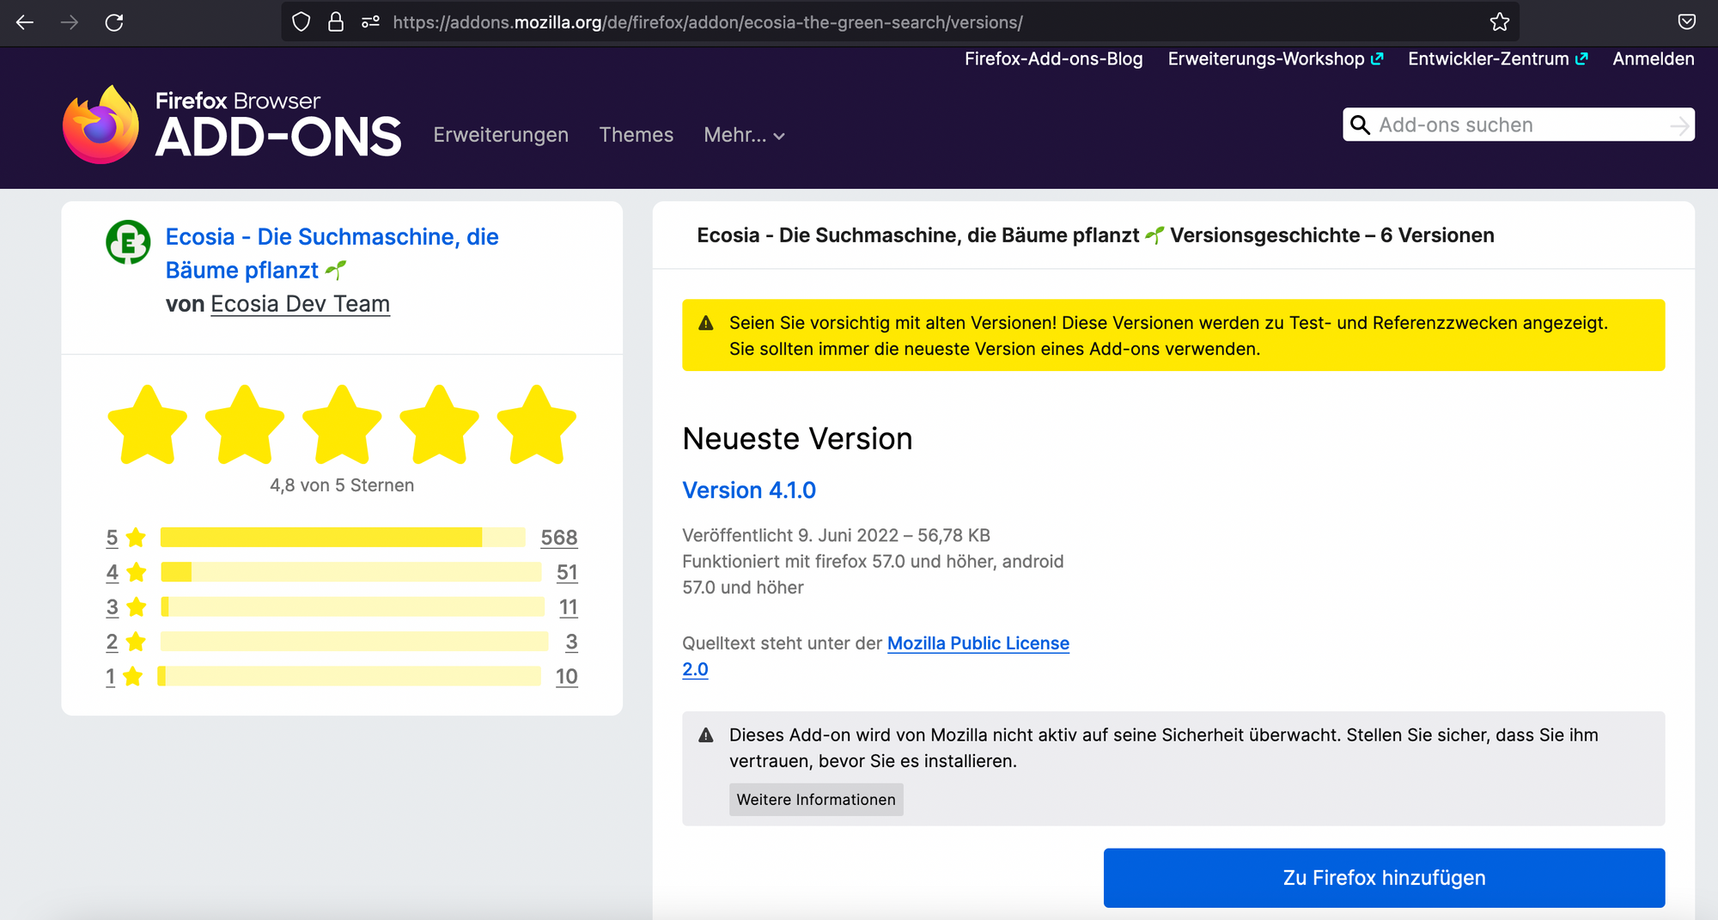Screen dimensions: 1718x920
Task: Click the fourth large rating star
Action: pyautogui.click(x=440, y=425)
